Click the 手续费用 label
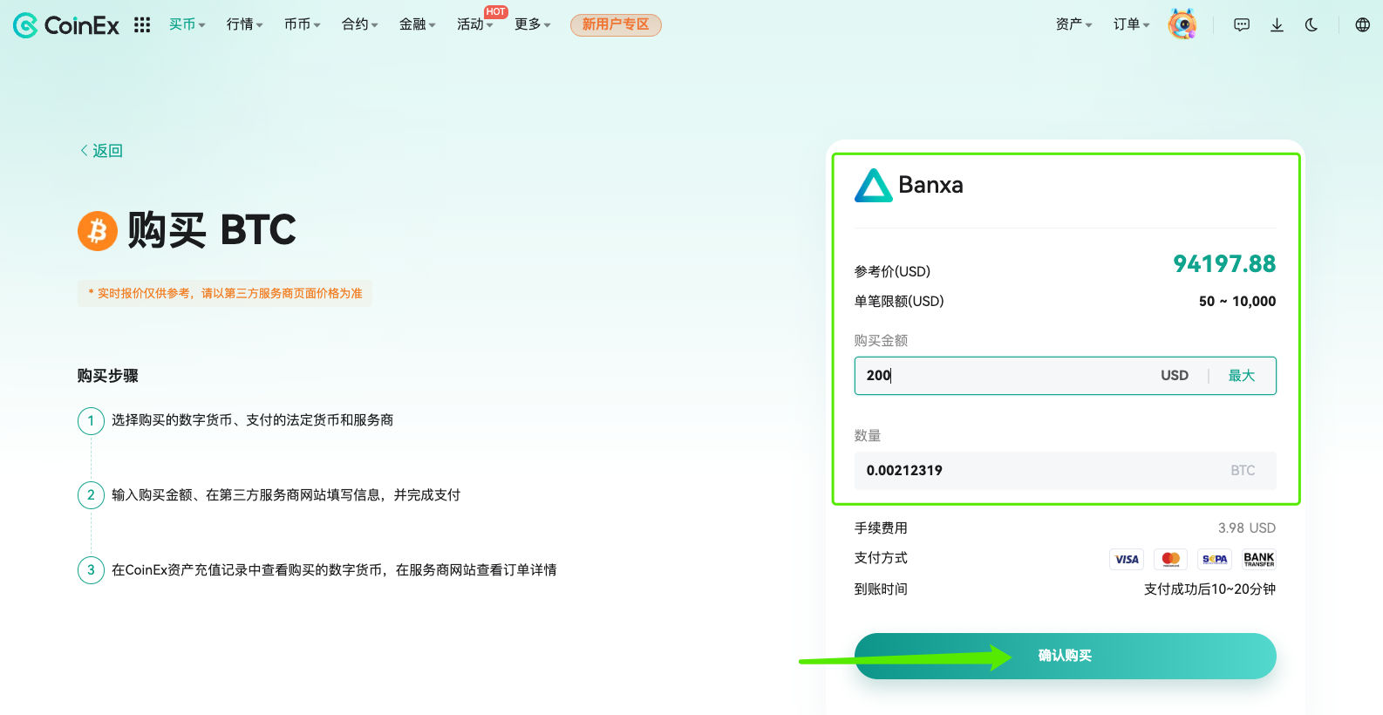This screenshot has height=715, width=1383. [881, 528]
